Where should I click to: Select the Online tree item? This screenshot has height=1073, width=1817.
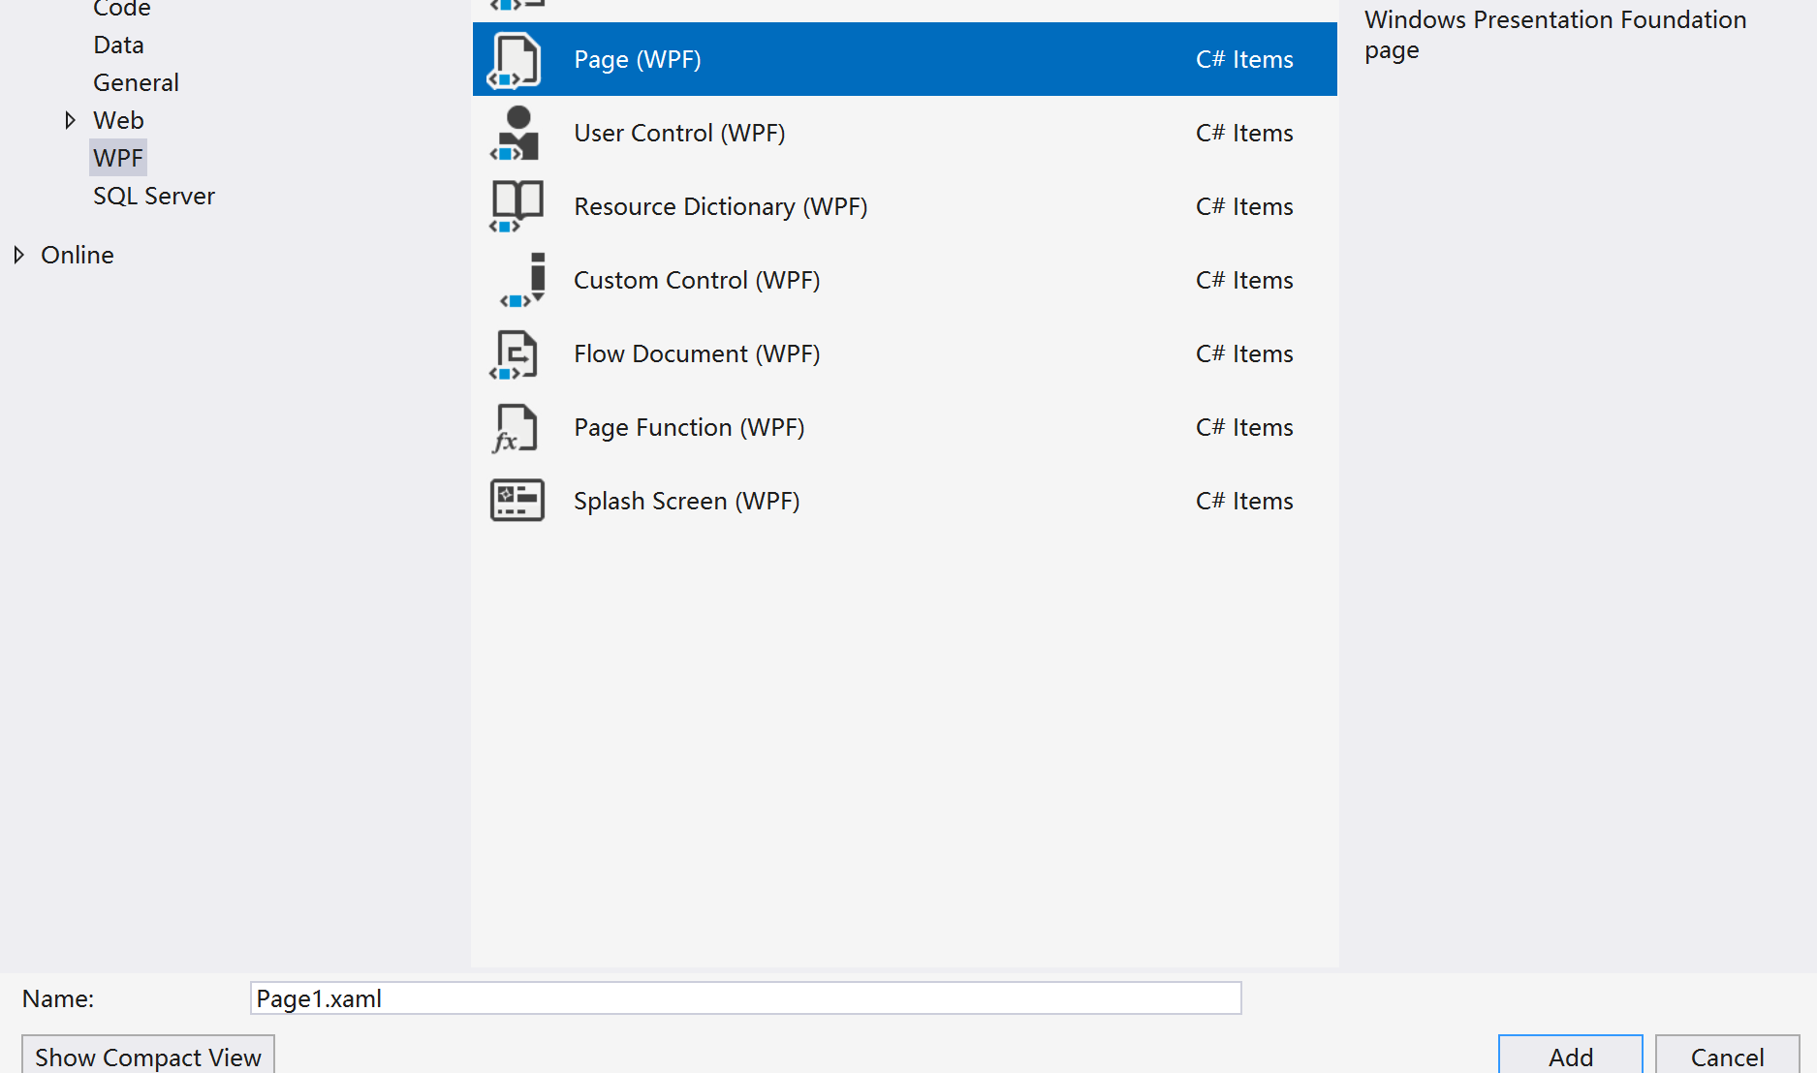(x=78, y=255)
